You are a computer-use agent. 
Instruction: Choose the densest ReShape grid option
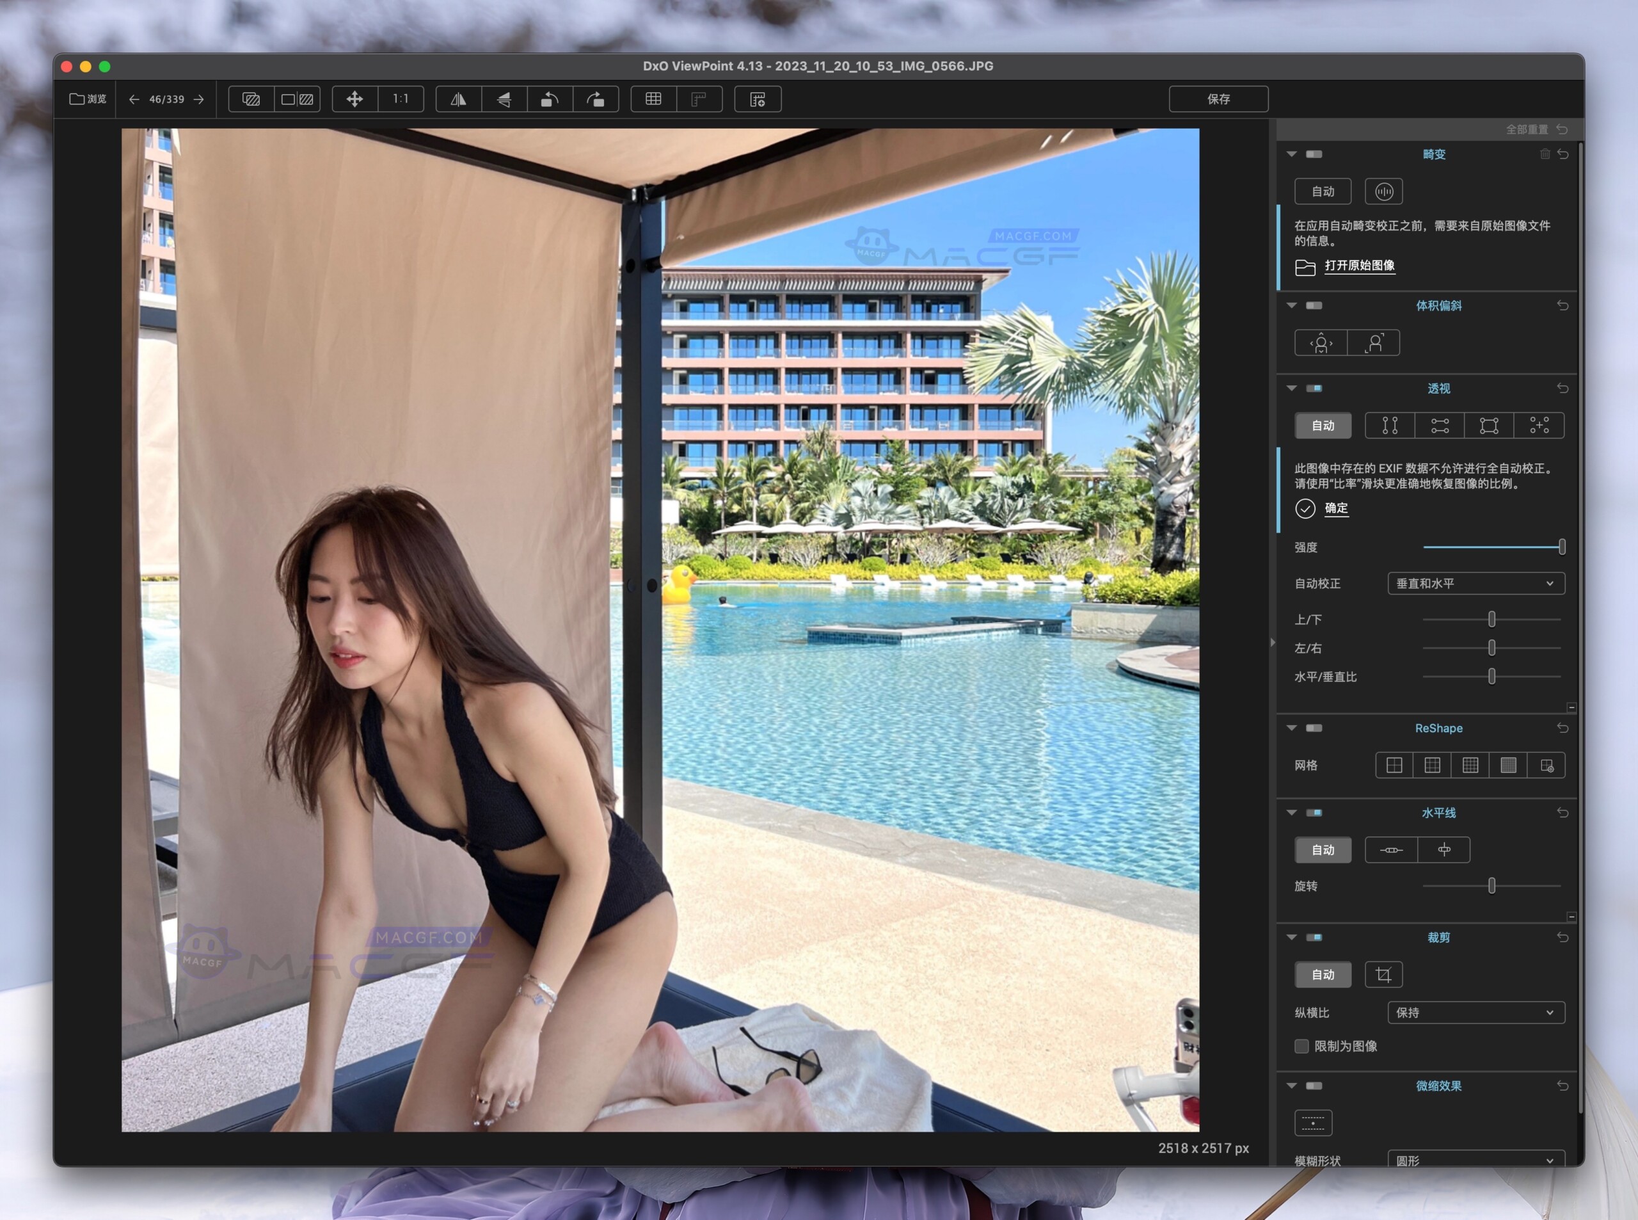(1508, 765)
